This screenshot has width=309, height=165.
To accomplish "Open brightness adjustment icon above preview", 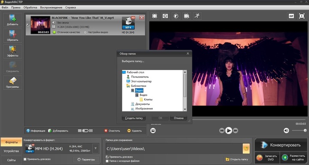I will pos(176,16).
